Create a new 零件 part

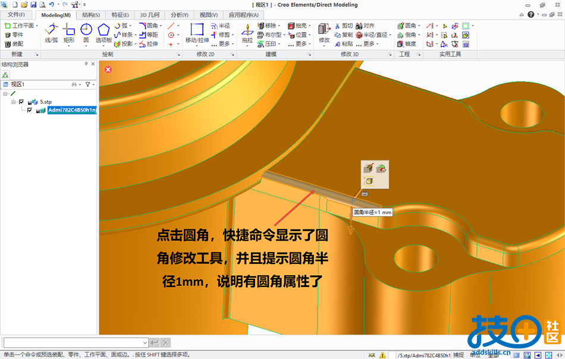(x=14, y=35)
